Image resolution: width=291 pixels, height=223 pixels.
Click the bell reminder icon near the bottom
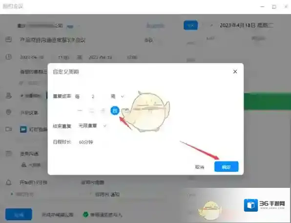click(8, 182)
